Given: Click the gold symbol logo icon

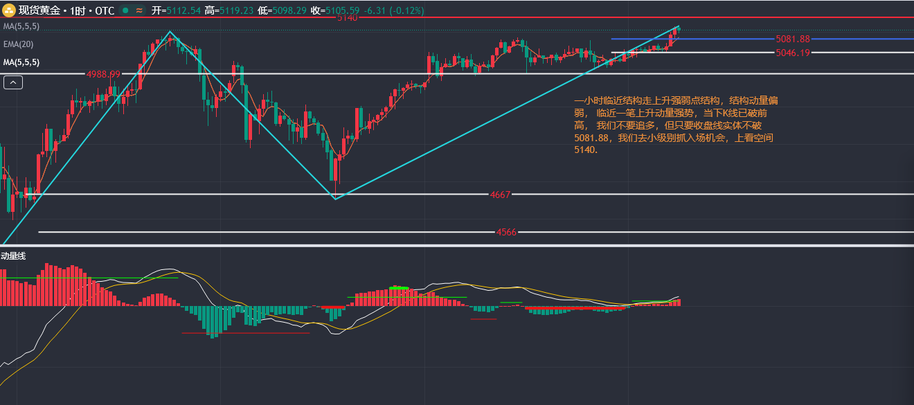Looking at the screenshot, I should (x=10, y=11).
